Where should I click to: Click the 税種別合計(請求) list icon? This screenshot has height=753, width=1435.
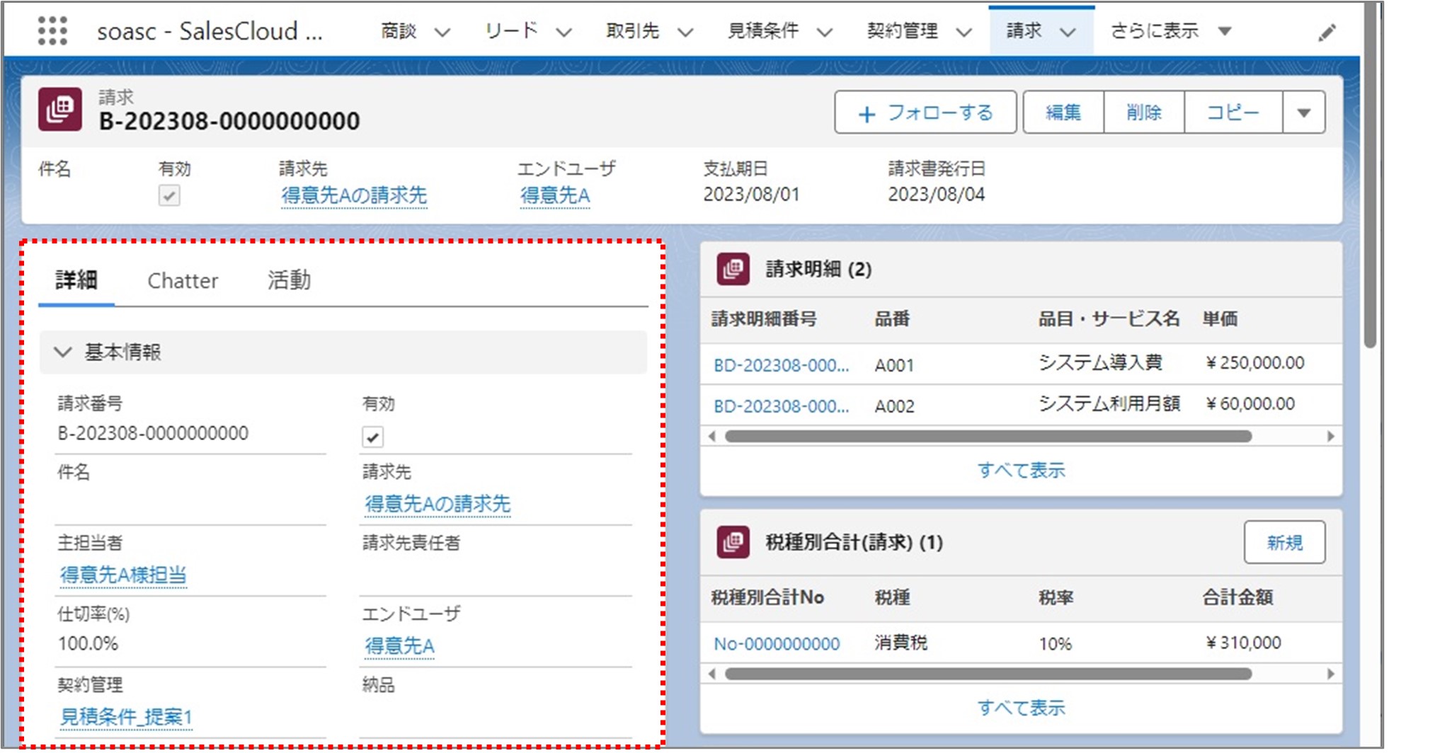tap(733, 542)
